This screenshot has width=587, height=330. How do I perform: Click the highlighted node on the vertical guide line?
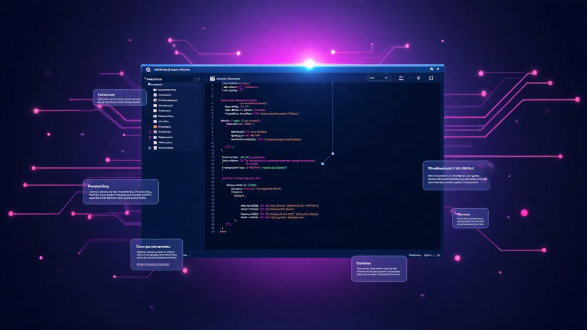point(331,153)
